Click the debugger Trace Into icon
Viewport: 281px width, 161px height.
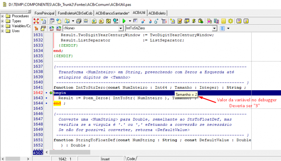(x=150, y=21)
